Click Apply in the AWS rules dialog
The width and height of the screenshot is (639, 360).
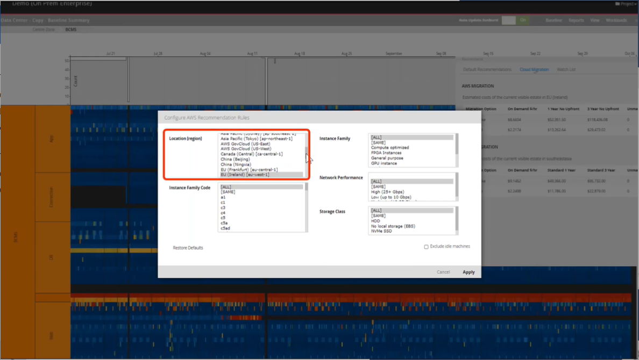coord(468,272)
